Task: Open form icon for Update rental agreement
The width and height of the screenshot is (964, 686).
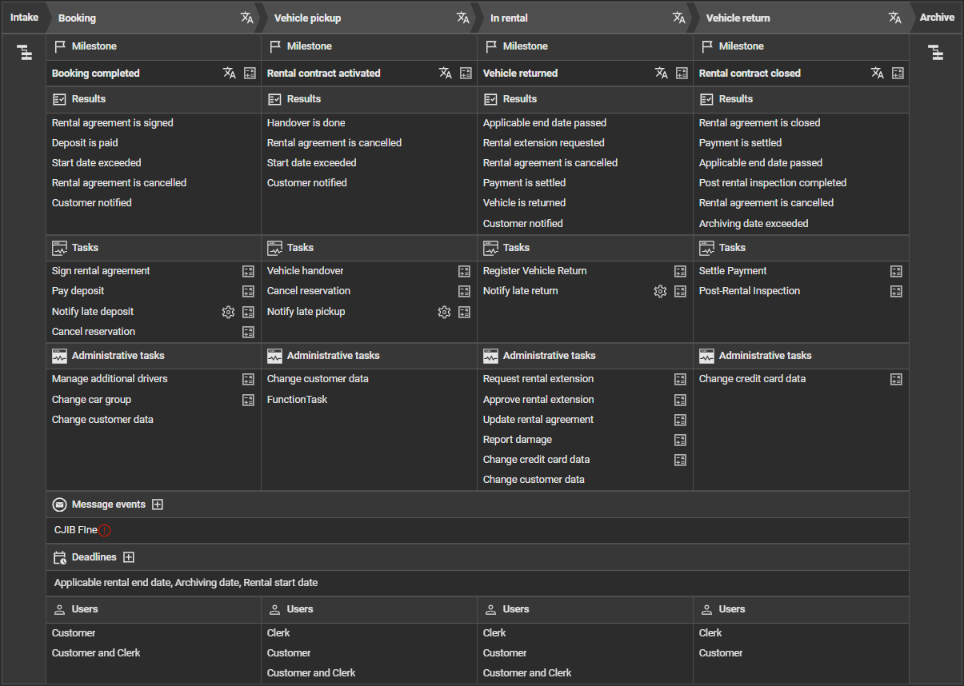Action: pos(680,420)
